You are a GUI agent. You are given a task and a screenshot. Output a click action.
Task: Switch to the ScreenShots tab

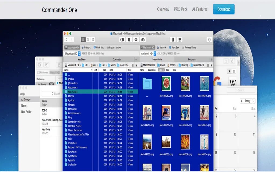pyautogui.click(x=157, y=59)
